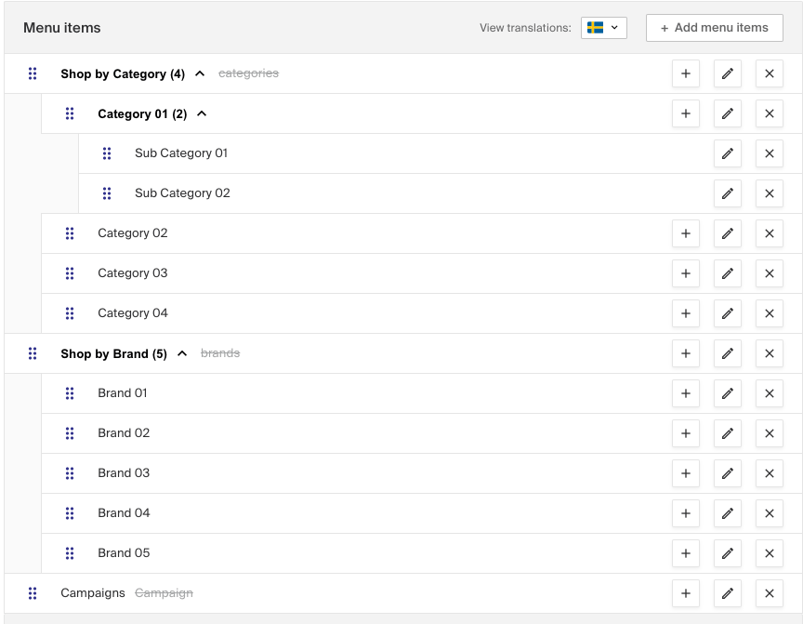Collapse the Shop by Brand group
803x624 pixels.
pos(182,353)
